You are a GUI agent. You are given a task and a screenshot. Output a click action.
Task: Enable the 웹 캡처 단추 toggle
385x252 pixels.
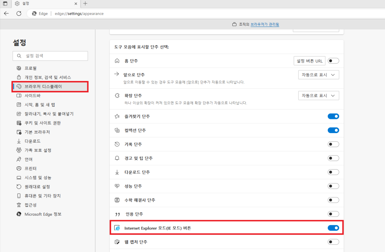click(x=333, y=242)
